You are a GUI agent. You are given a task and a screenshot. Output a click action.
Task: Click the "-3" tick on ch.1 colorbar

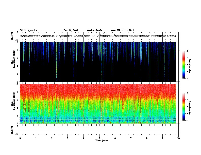click(187, 51)
